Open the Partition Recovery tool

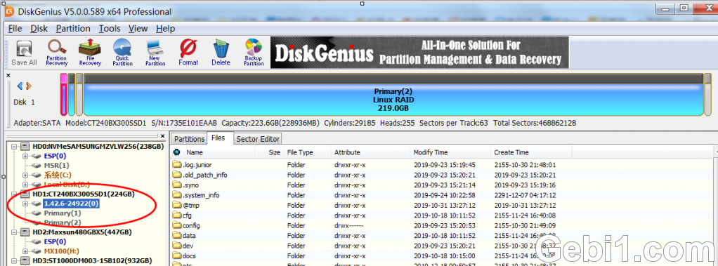coord(57,53)
